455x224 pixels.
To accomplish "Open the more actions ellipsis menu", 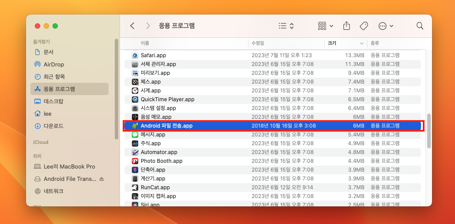I will [386, 26].
